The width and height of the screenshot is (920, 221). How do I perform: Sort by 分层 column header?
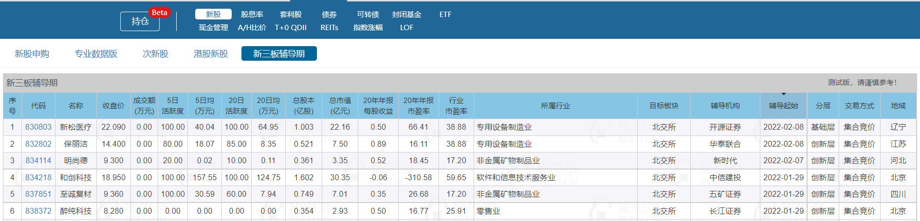(823, 106)
